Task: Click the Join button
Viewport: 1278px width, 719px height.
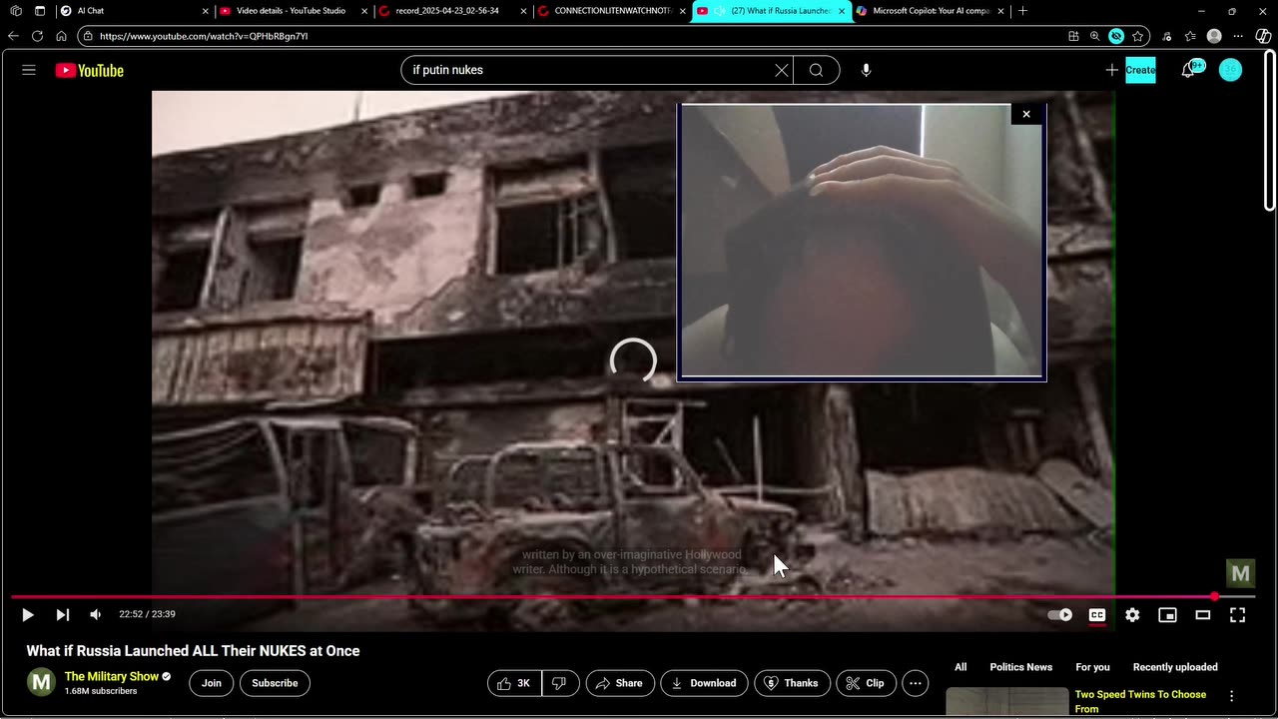Action: 212,683
